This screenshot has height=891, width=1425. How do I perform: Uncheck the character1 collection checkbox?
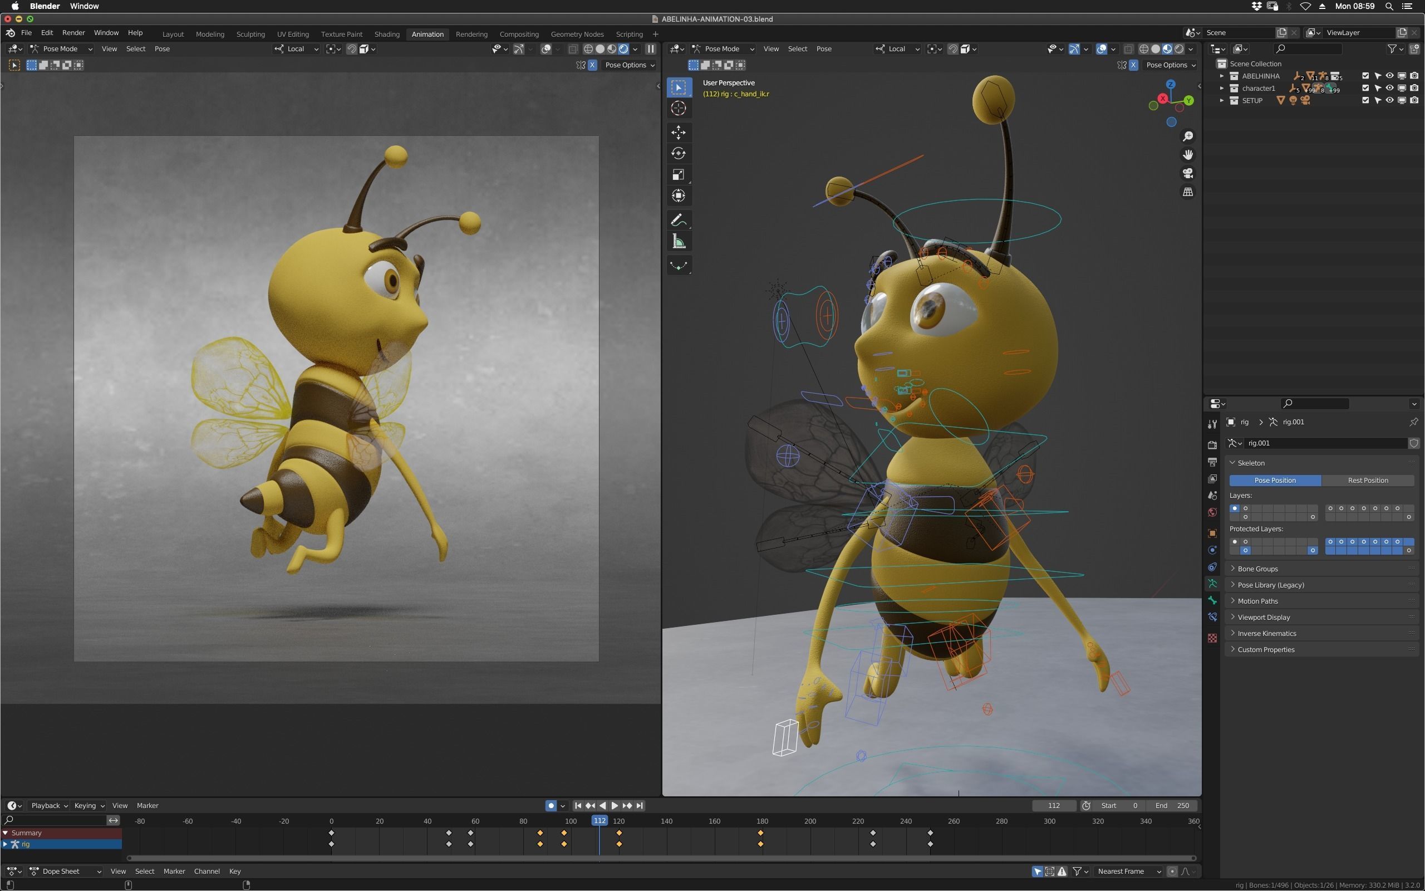coord(1365,89)
